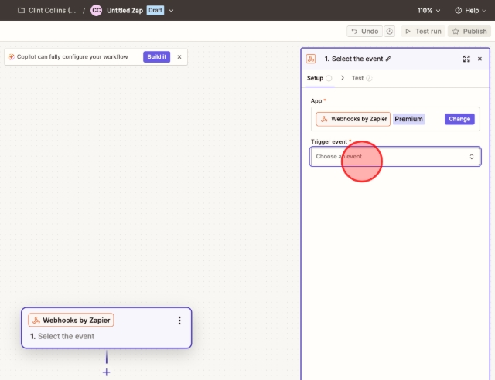
Task: Open the Trigger event dropdown
Action: tap(395, 157)
